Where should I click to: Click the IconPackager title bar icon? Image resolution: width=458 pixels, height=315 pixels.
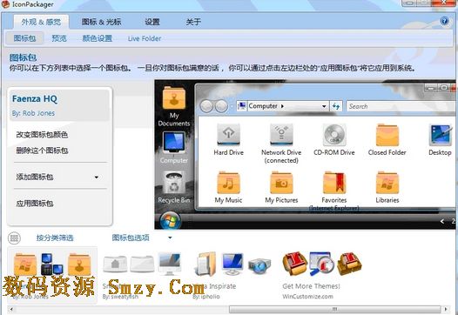click(5, 4)
